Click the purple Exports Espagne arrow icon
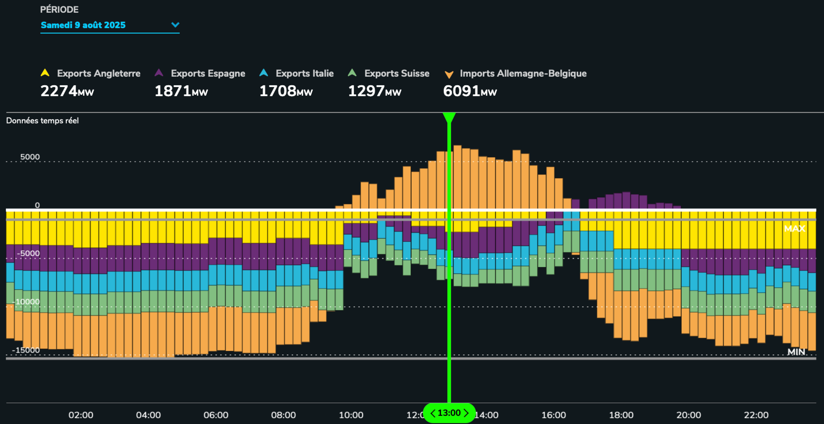Viewport: 824px width, 424px height. click(159, 73)
